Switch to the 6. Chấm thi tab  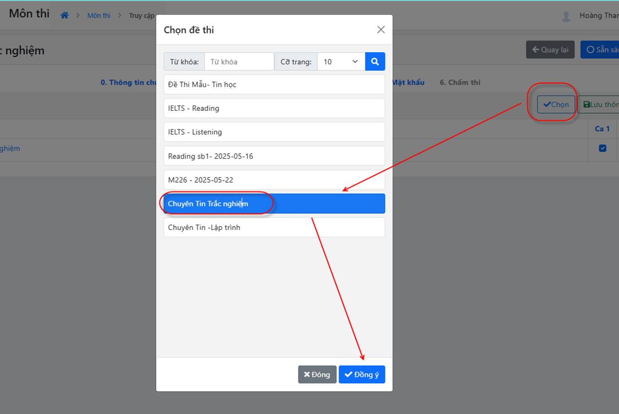pos(460,83)
